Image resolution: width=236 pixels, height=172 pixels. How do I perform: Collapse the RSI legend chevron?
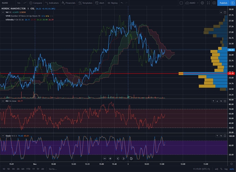click(x=3, y=101)
